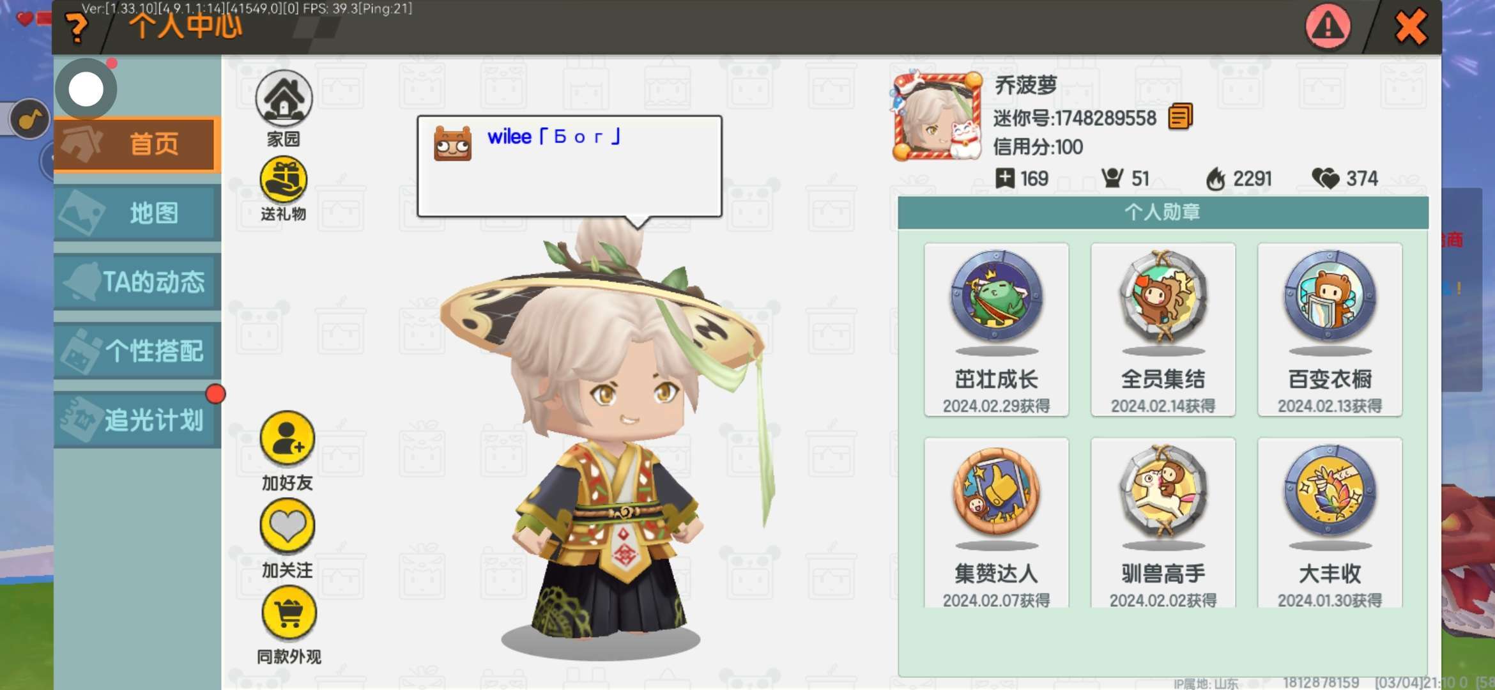Tap the 加好友 add friend icon
The height and width of the screenshot is (690, 1495).
[287, 438]
